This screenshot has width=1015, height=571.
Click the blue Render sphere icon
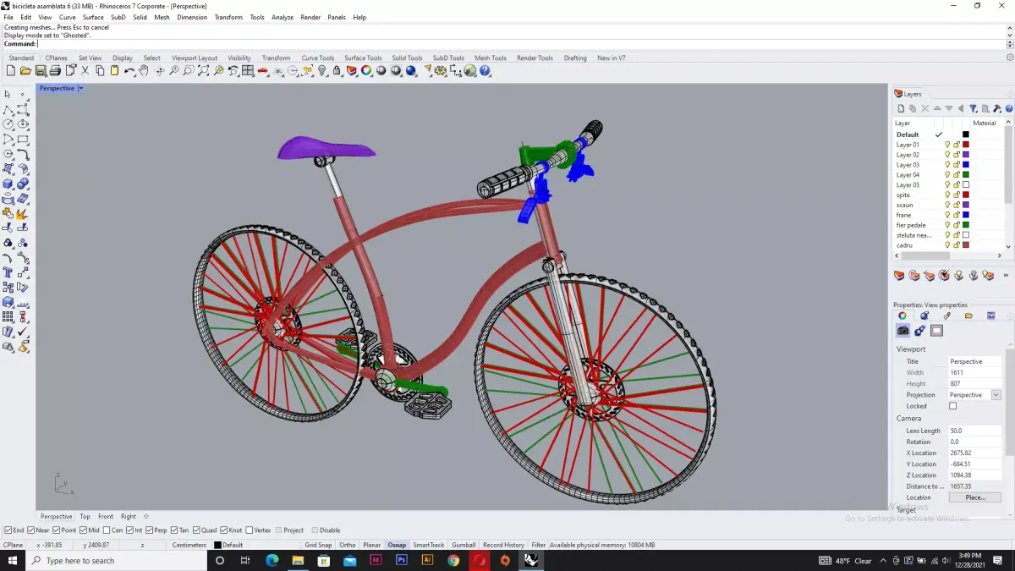click(x=411, y=71)
